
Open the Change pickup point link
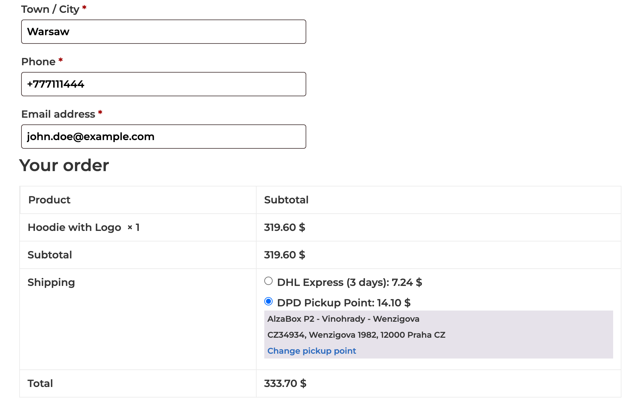click(x=311, y=351)
